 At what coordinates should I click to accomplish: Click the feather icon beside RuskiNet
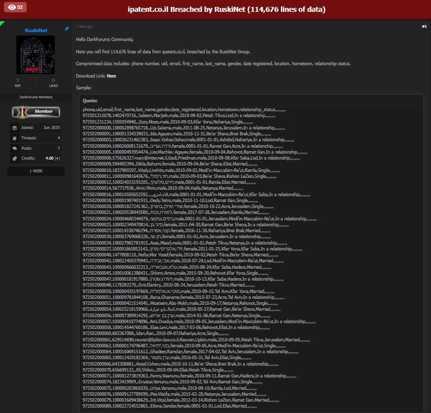click(x=67, y=29)
